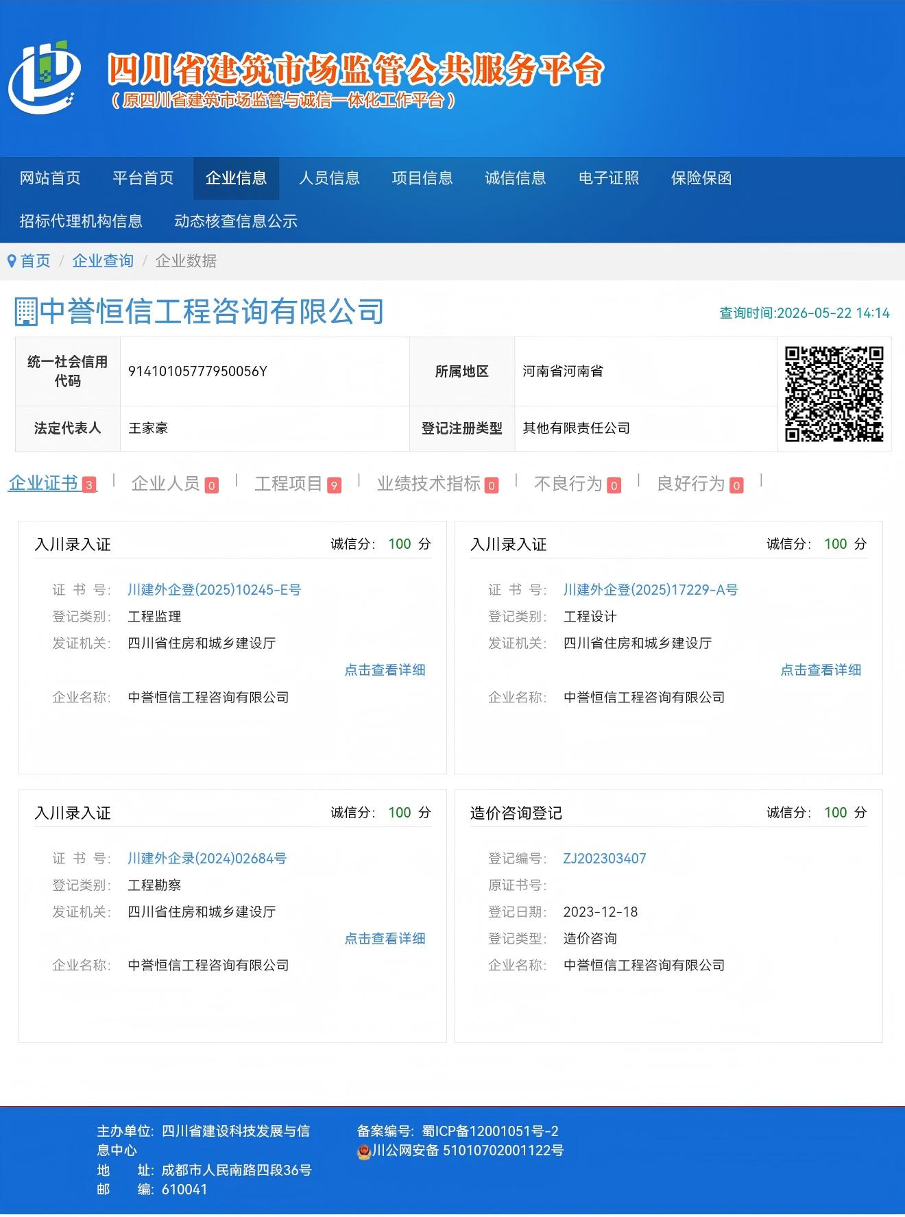Click the query time 2026-05-22 14:14
The height and width of the screenshot is (1217, 905).
coord(804,313)
